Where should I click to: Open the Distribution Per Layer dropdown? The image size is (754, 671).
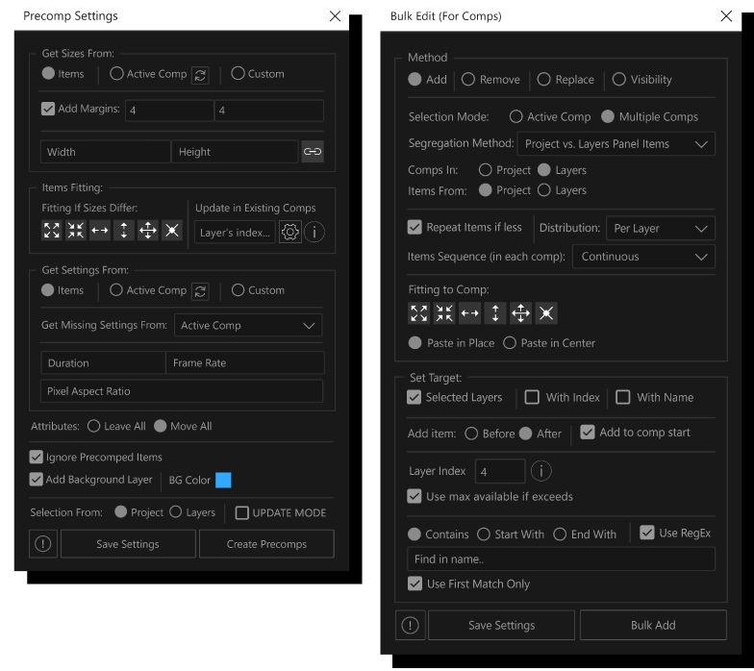pos(660,229)
